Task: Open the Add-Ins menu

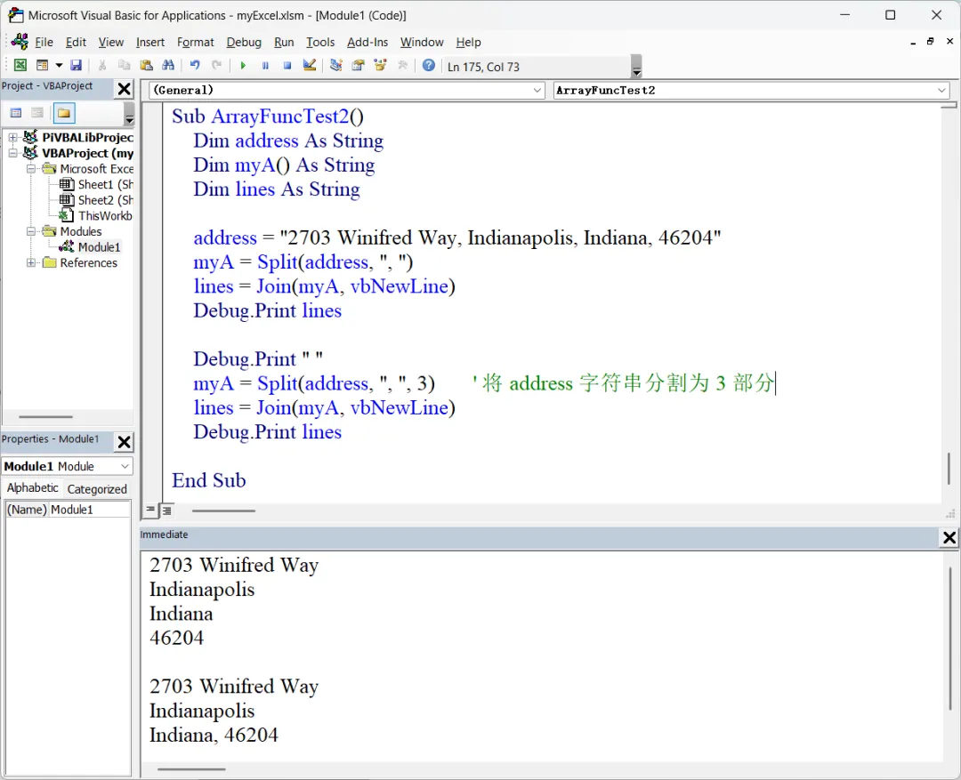Action: (x=367, y=43)
